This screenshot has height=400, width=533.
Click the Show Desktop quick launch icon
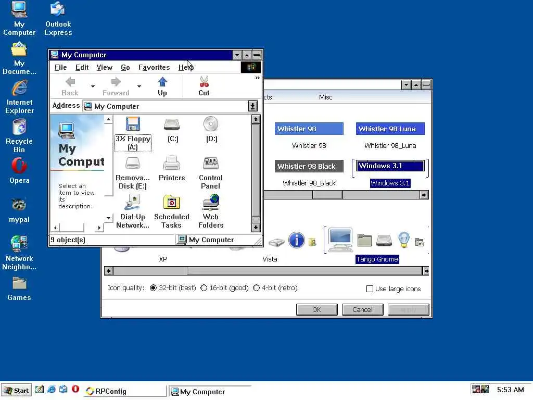click(40, 389)
